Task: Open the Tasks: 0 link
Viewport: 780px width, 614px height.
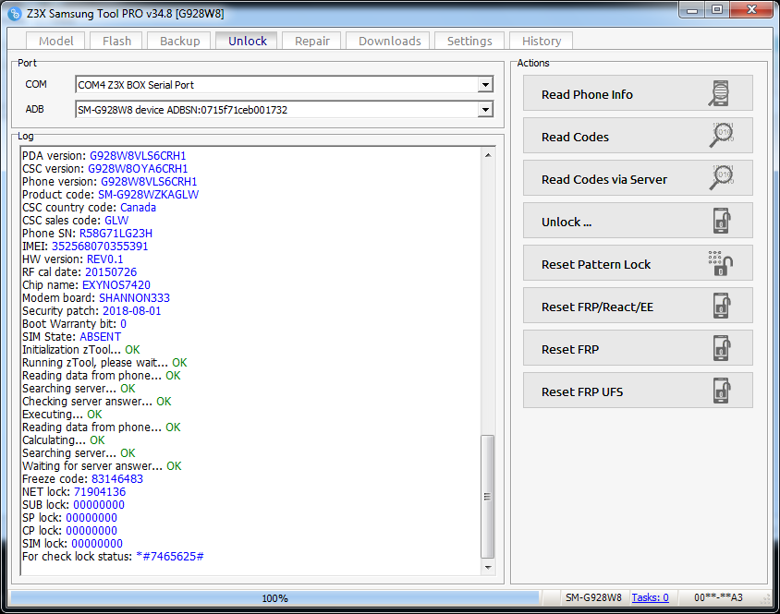Action: [650, 597]
